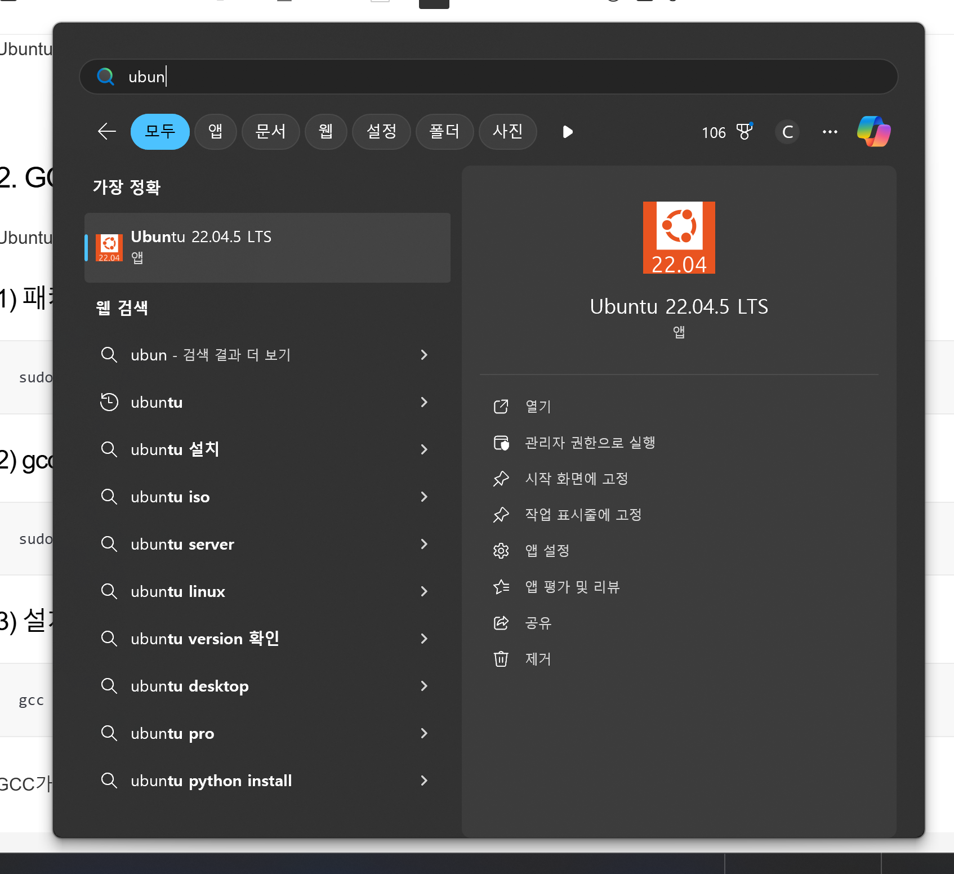Viewport: 954px width, 874px height.
Task: Select the 'ubuntu desktop' web suggestion
Action: (268, 686)
